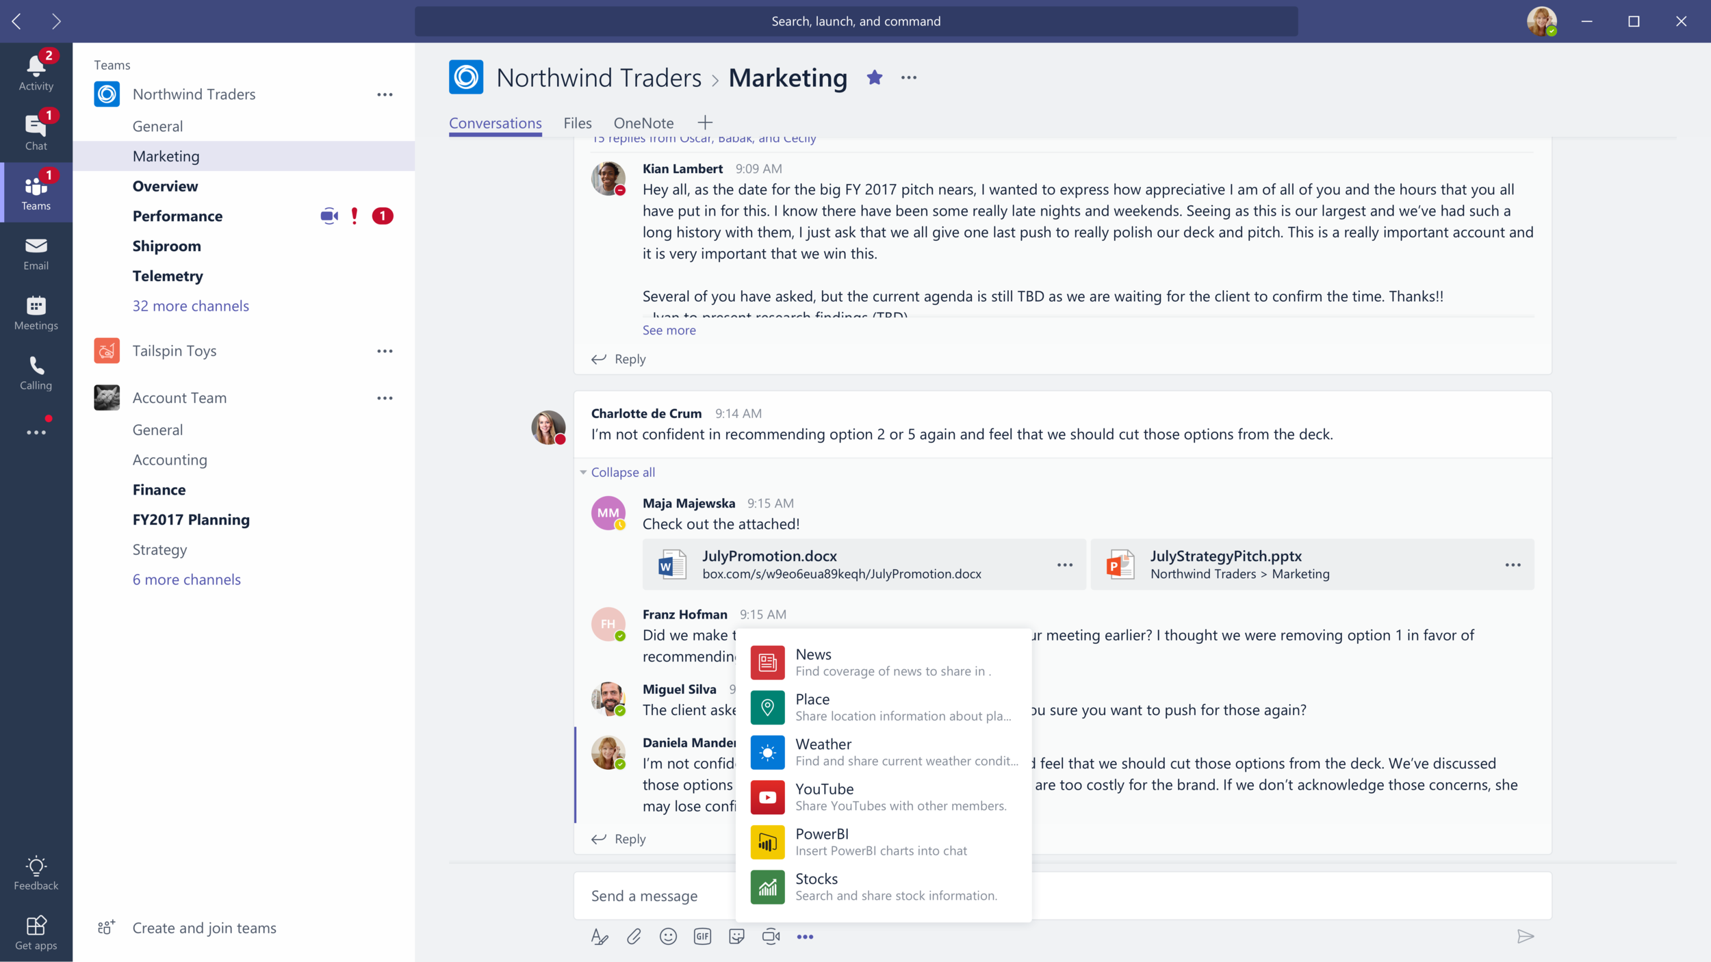The height and width of the screenshot is (962, 1711).
Task: Click the Meet now video icon
Action: coord(771,937)
